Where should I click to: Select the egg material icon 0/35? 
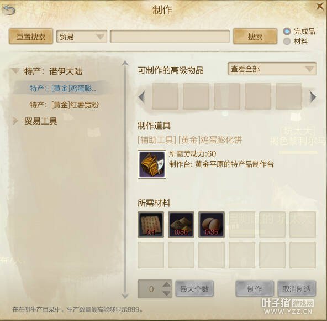point(212,225)
